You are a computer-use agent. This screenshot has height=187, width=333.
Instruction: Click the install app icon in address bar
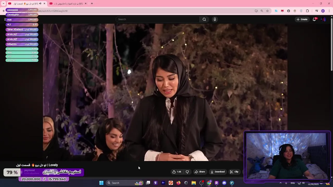tap(256, 11)
